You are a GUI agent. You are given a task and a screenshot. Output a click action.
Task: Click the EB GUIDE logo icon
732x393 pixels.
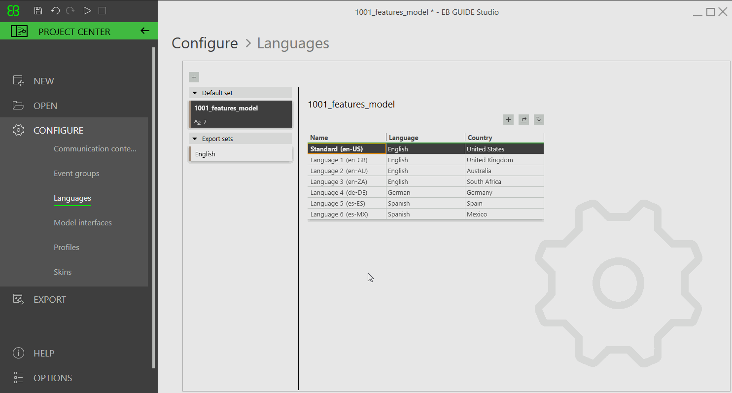[13, 11]
